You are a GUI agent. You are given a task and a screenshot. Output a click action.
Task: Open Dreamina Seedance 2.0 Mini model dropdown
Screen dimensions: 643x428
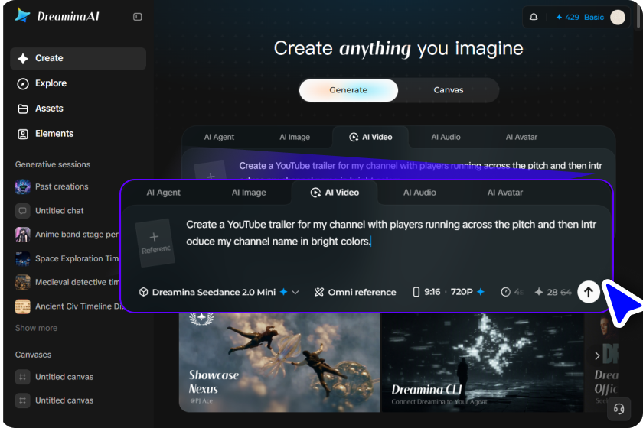point(219,292)
